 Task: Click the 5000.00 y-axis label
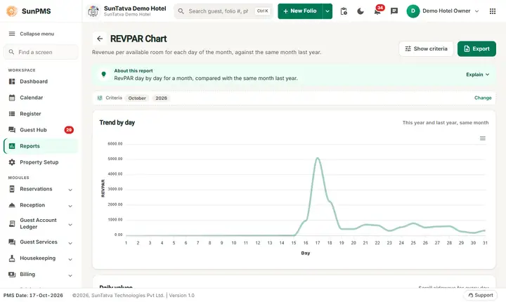click(115, 159)
